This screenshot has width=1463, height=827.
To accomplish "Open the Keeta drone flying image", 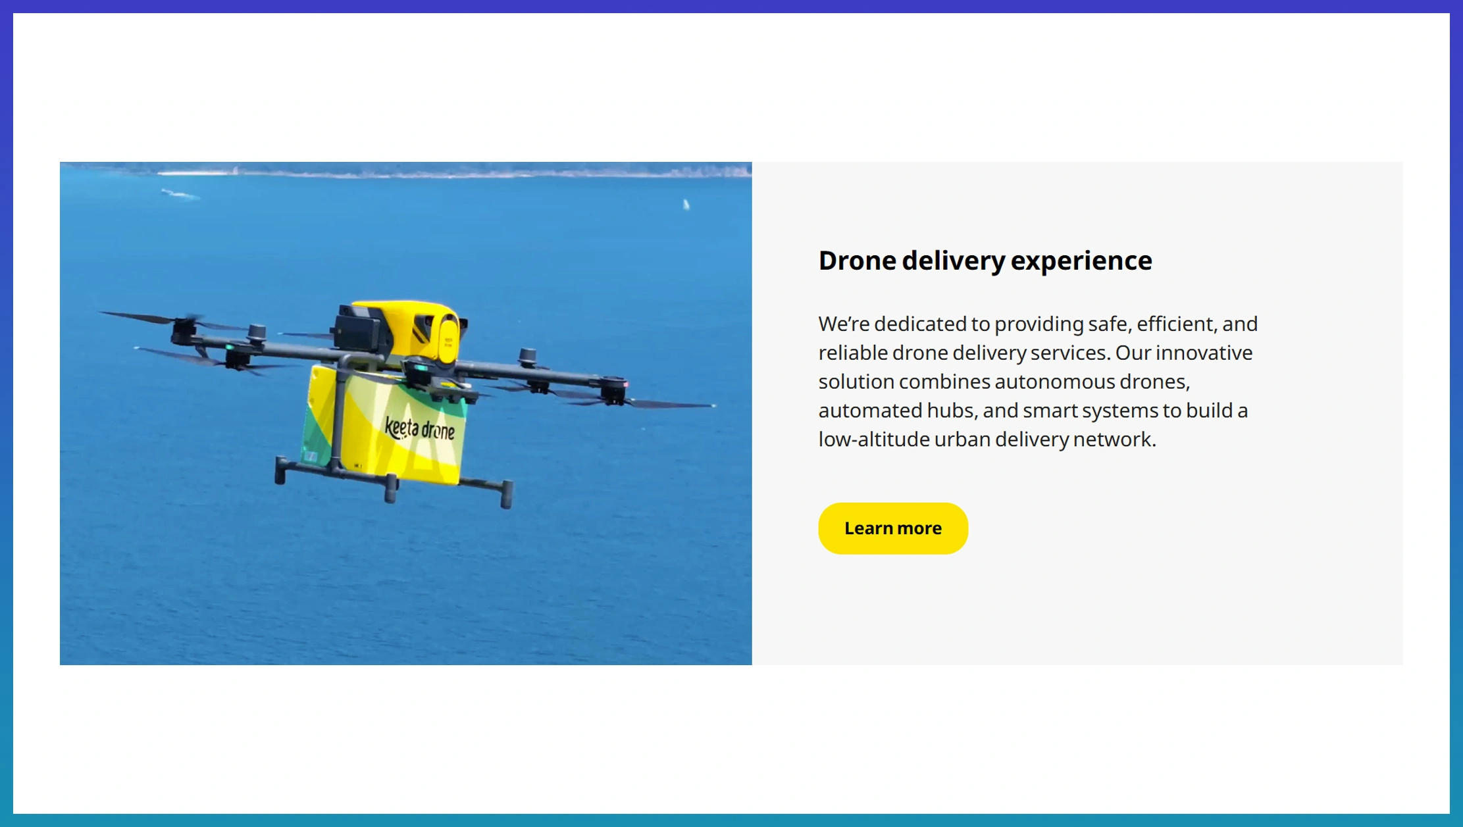I will [x=405, y=413].
